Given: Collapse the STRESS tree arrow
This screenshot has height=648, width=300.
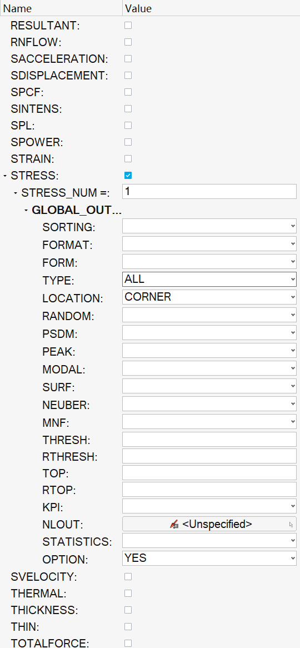Looking at the screenshot, I should (4, 176).
